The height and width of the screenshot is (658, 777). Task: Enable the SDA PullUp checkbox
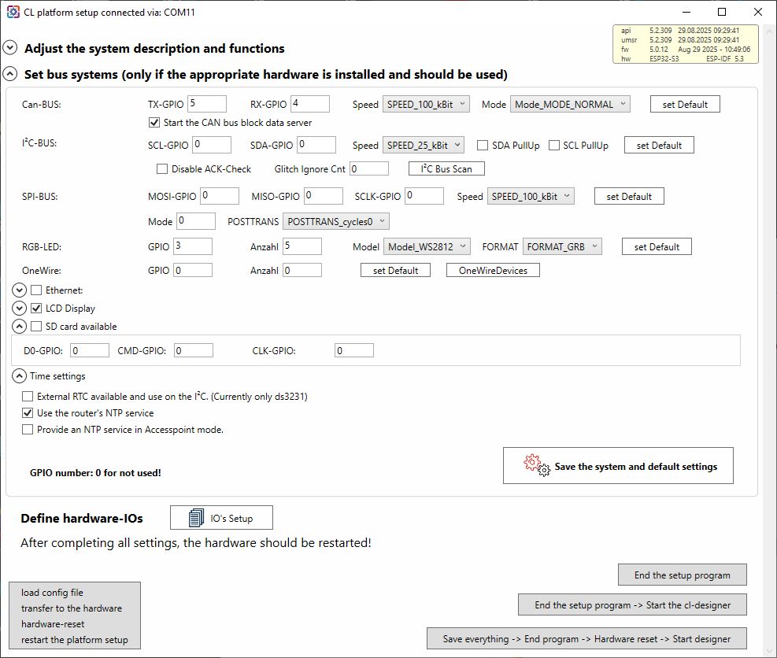pos(483,146)
